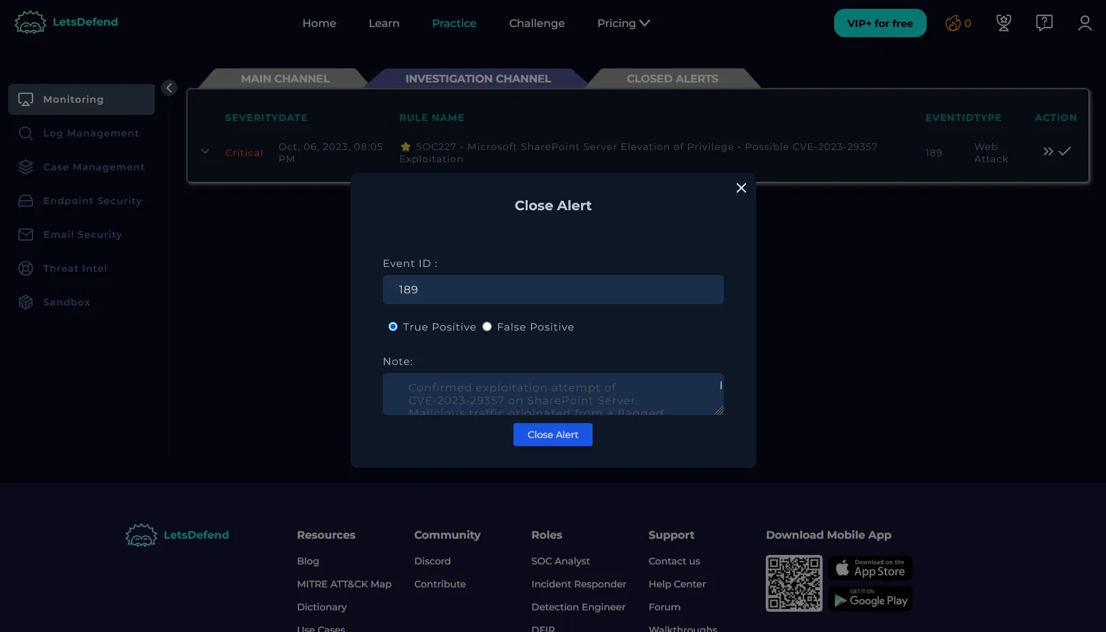
Task: Click the streak flame icon in header
Action: (x=953, y=24)
